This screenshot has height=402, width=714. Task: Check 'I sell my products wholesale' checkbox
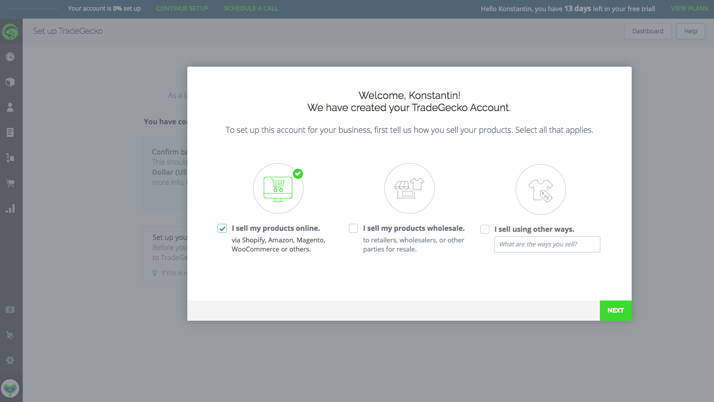[353, 228]
